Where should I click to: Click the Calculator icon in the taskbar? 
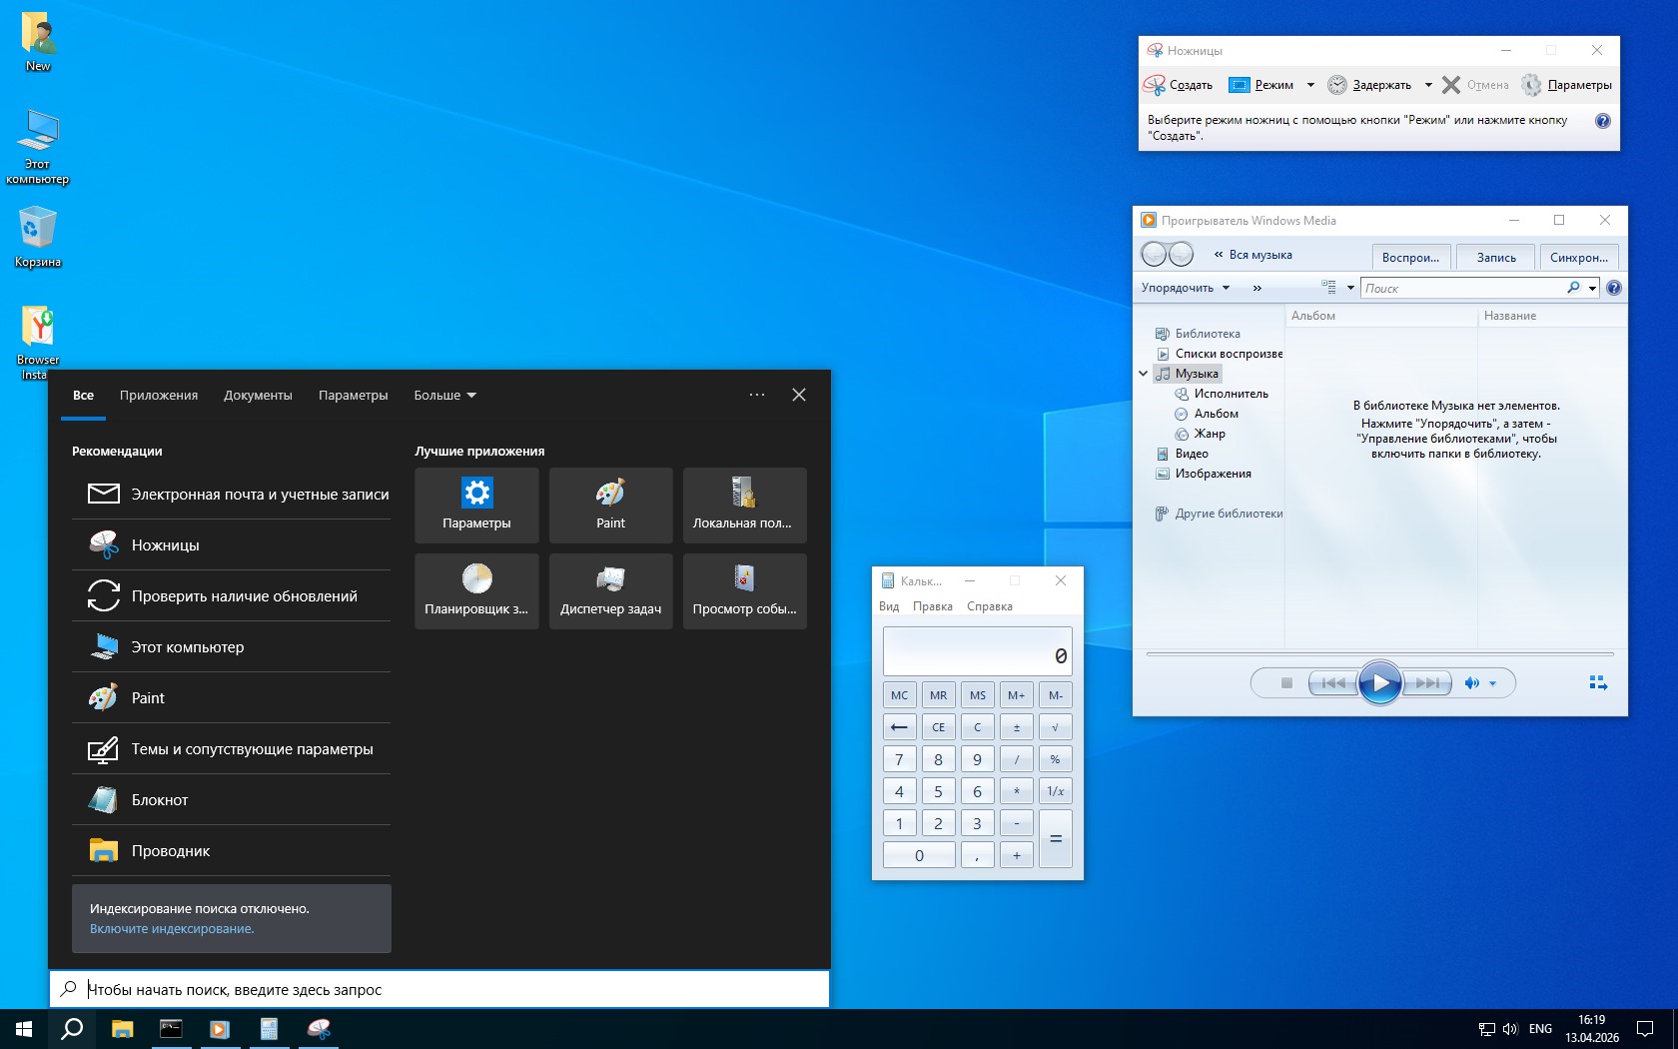tap(269, 1029)
